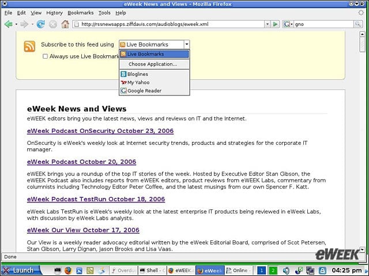This screenshot has width=369, height=276.
Task: Open eWeek Podcast TestRun October 18 link
Action: pos(96,200)
